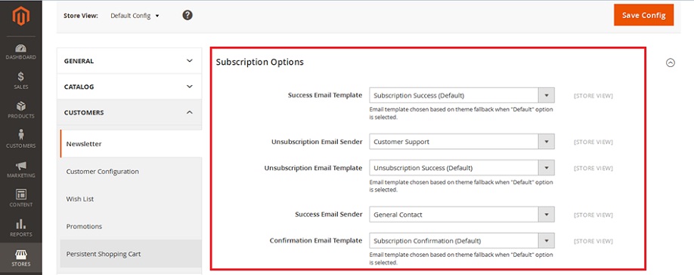Open the Success Email Template dropdown

tap(462, 96)
